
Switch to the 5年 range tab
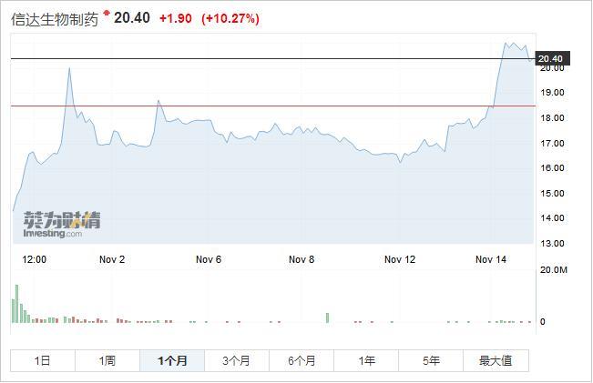[431, 360]
